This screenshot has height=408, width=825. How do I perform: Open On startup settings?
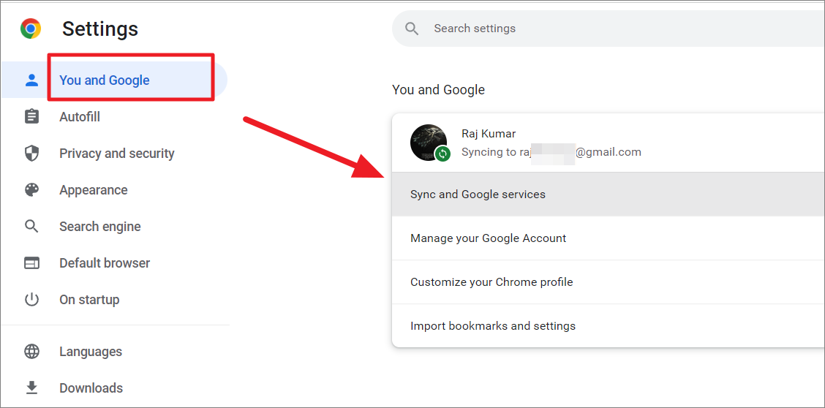[x=89, y=300]
